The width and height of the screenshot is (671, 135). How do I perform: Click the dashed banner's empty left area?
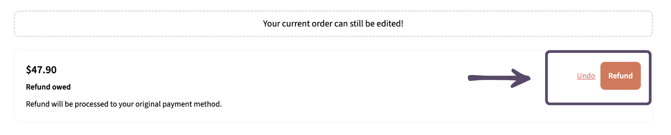[x=136, y=24]
